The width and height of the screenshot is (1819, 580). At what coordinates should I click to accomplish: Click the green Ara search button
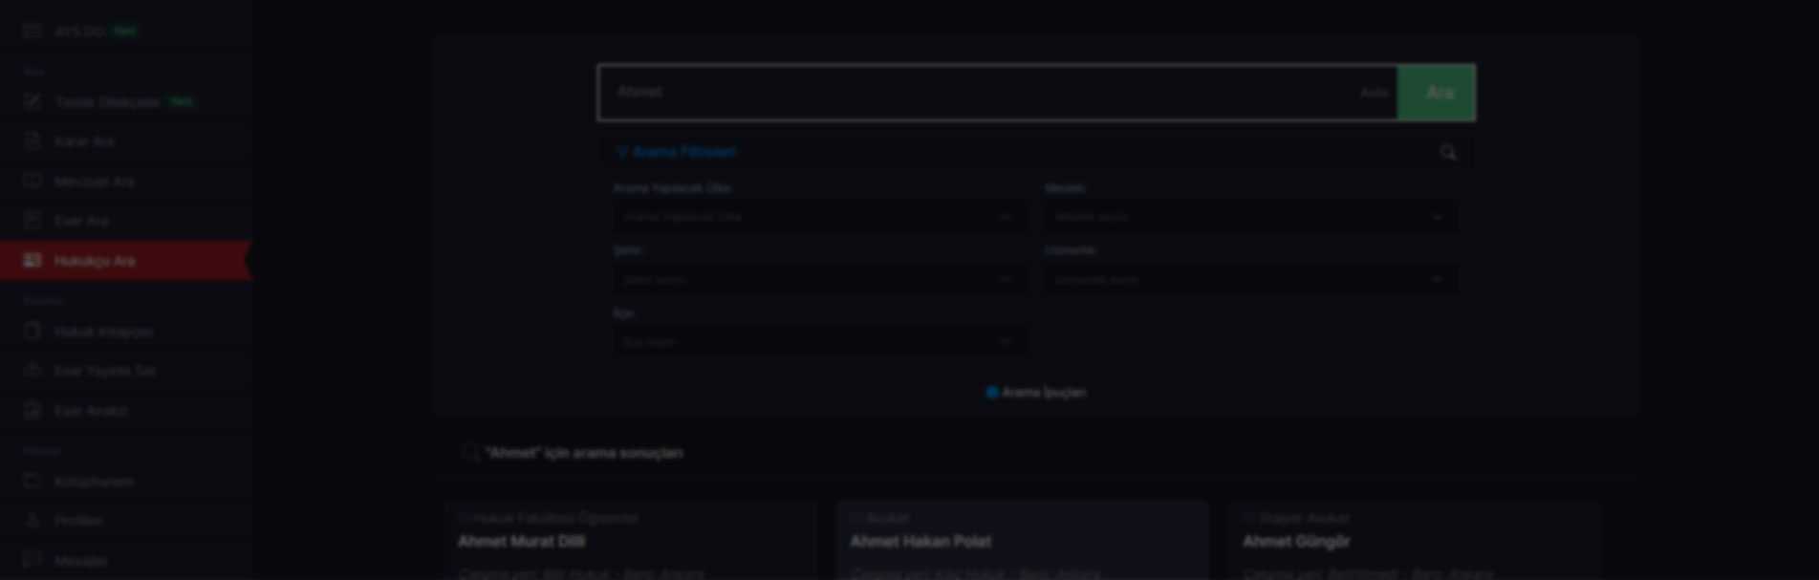(1437, 93)
